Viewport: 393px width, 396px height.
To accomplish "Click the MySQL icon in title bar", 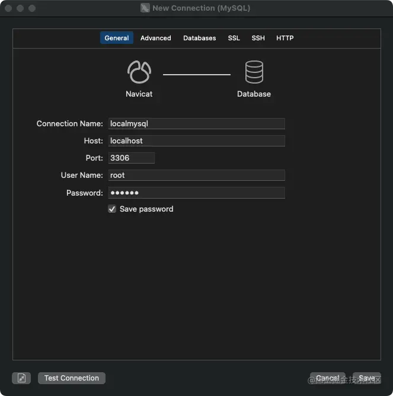I will [145, 8].
